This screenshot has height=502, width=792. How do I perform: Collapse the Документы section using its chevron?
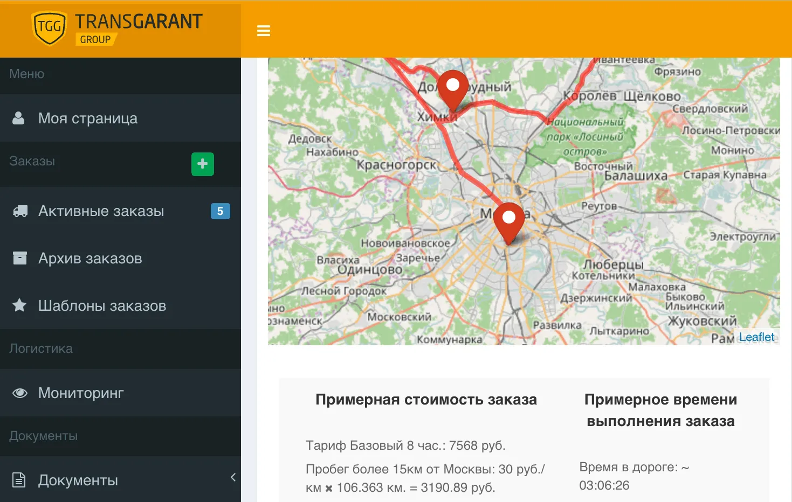(x=233, y=477)
